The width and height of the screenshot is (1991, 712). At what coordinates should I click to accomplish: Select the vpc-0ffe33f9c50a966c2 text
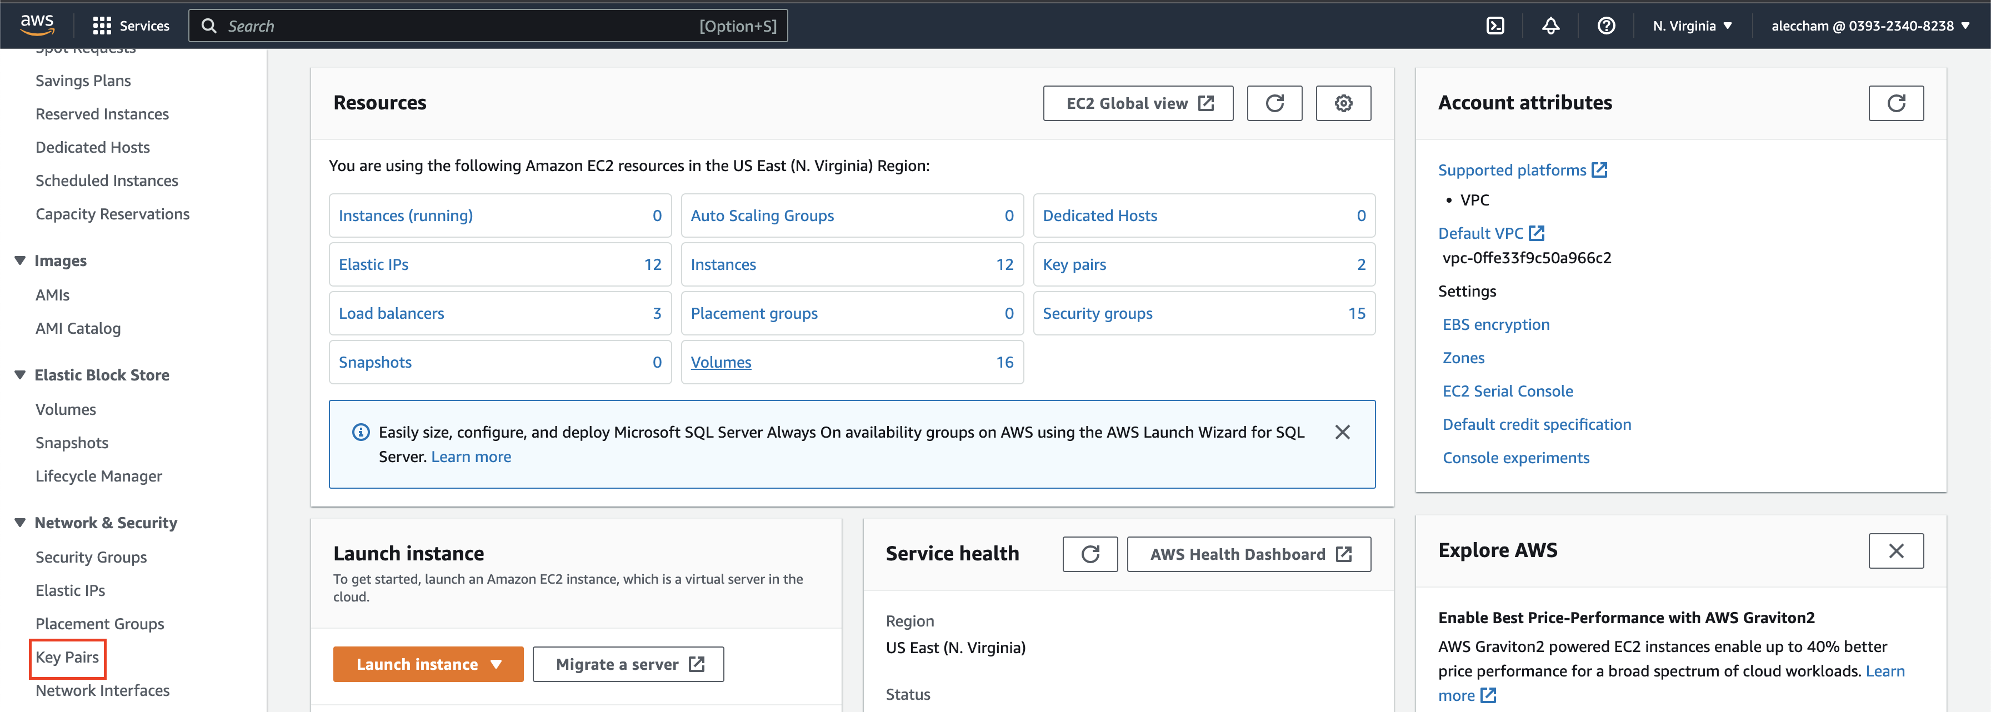pos(1527,258)
